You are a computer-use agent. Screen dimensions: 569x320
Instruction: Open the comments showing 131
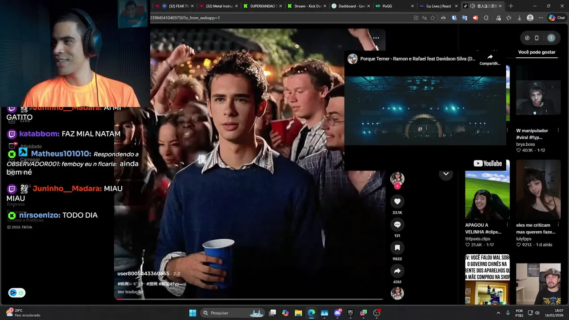(x=397, y=224)
